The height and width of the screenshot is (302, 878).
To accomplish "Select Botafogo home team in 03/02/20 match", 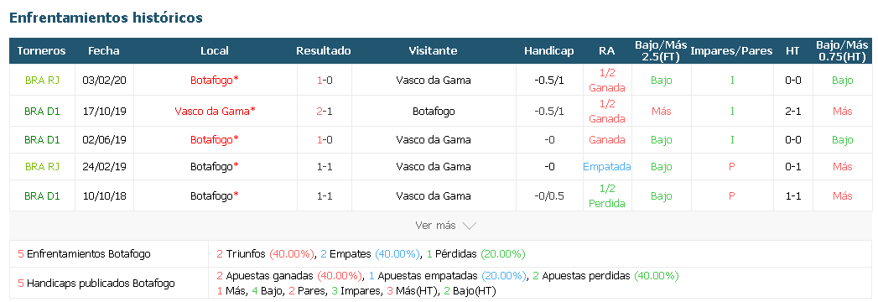I will [215, 81].
